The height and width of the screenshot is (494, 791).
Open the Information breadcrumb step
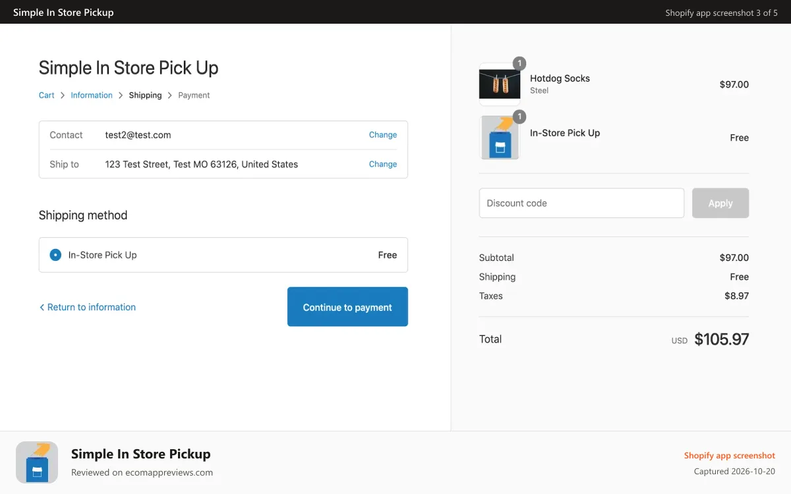pos(92,96)
